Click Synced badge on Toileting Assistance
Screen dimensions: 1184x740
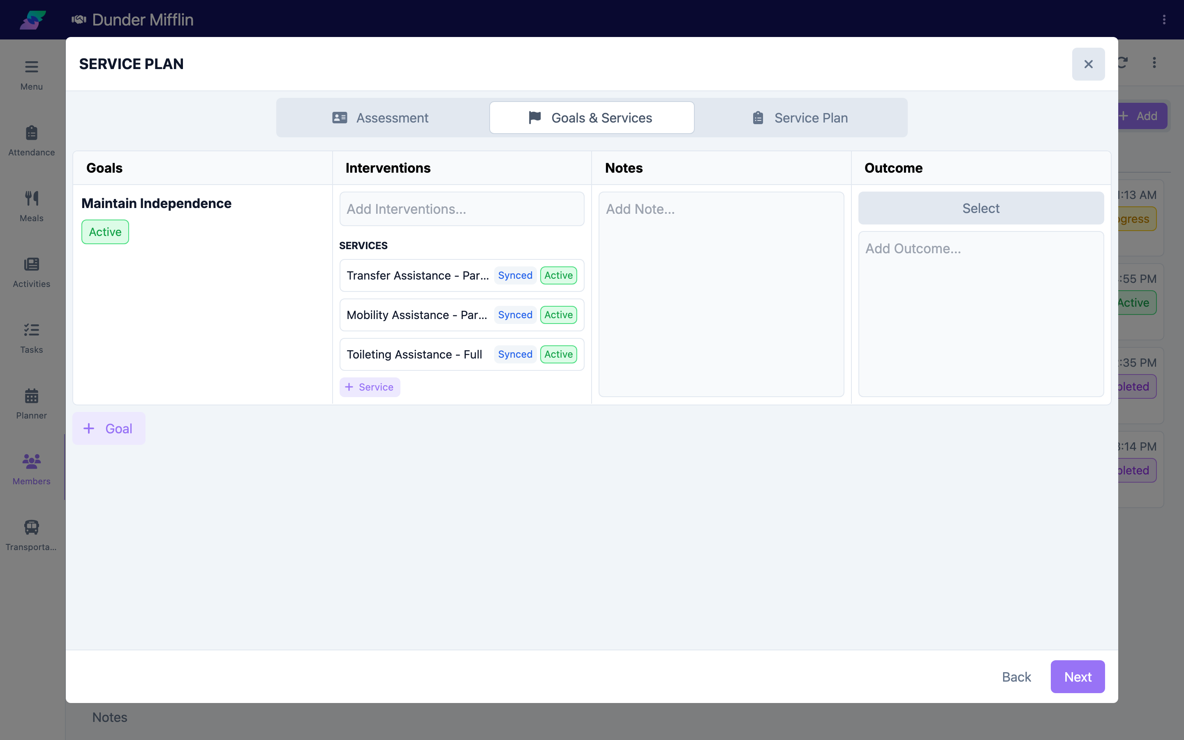(x=515, y=354)
